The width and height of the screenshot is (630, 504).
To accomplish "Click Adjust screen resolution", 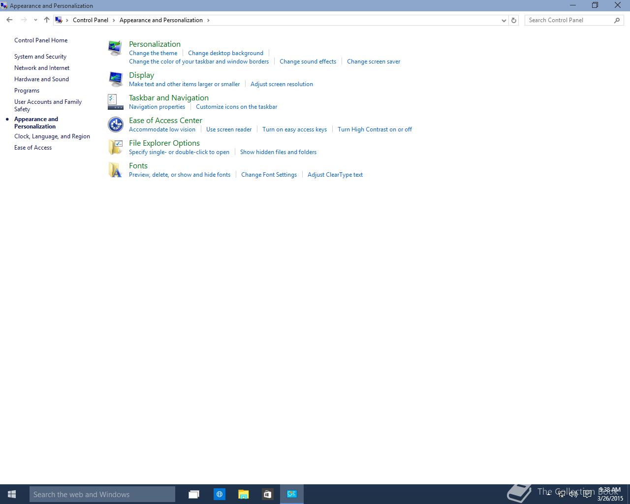I will point(282,84).
